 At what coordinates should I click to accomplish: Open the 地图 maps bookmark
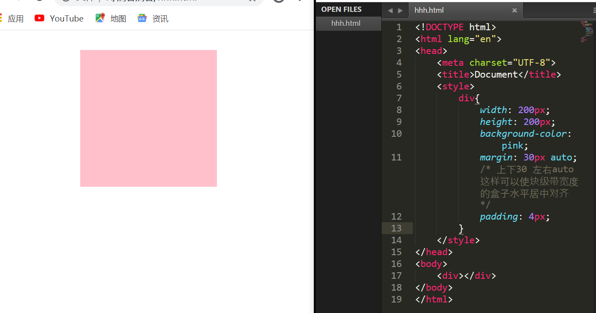tap(111, 18)
